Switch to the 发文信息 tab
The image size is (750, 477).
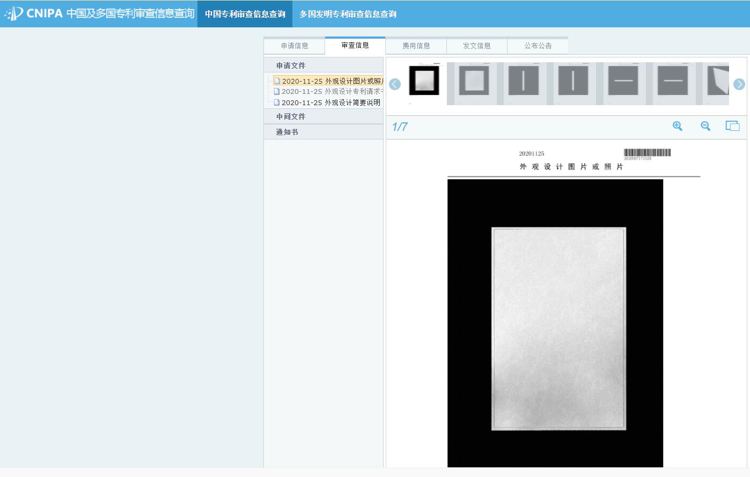coord(477,46)
